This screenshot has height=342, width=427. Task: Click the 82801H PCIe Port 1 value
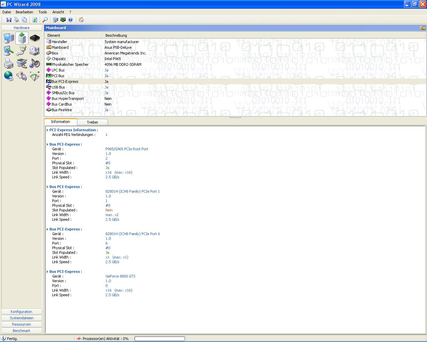[x=132, y=191]
